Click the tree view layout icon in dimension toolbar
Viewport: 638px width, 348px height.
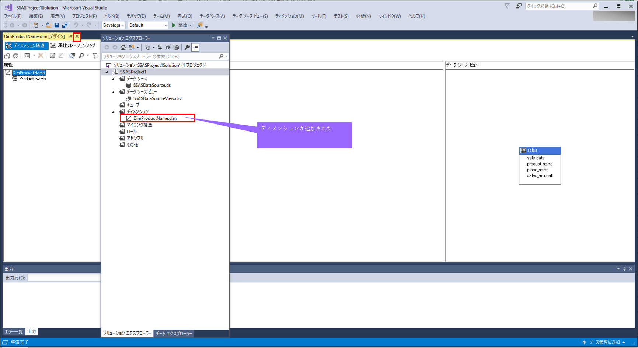[x=95, y=56]
